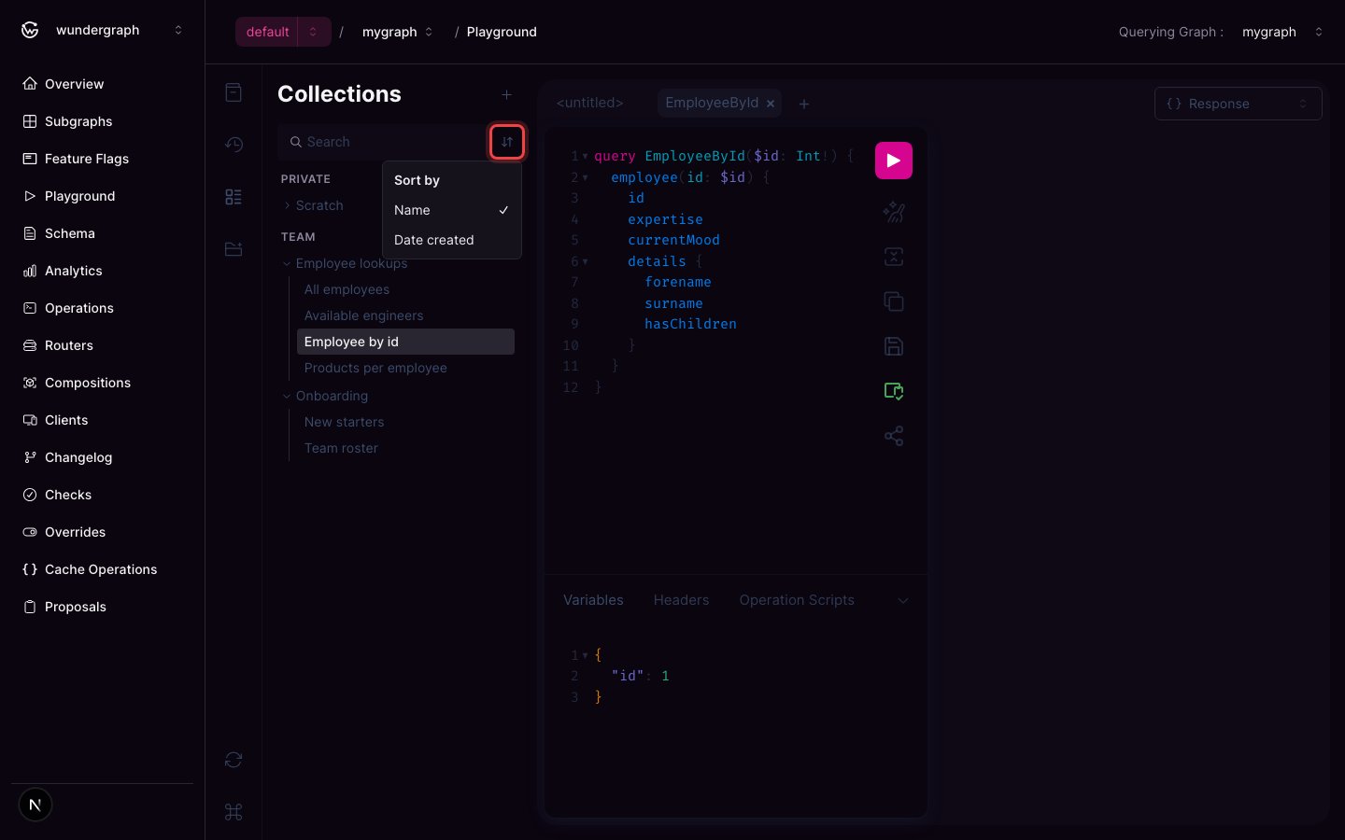Click the user avatar N
The width and height of the screenshot is (1345, 840).
coord(35,805)
